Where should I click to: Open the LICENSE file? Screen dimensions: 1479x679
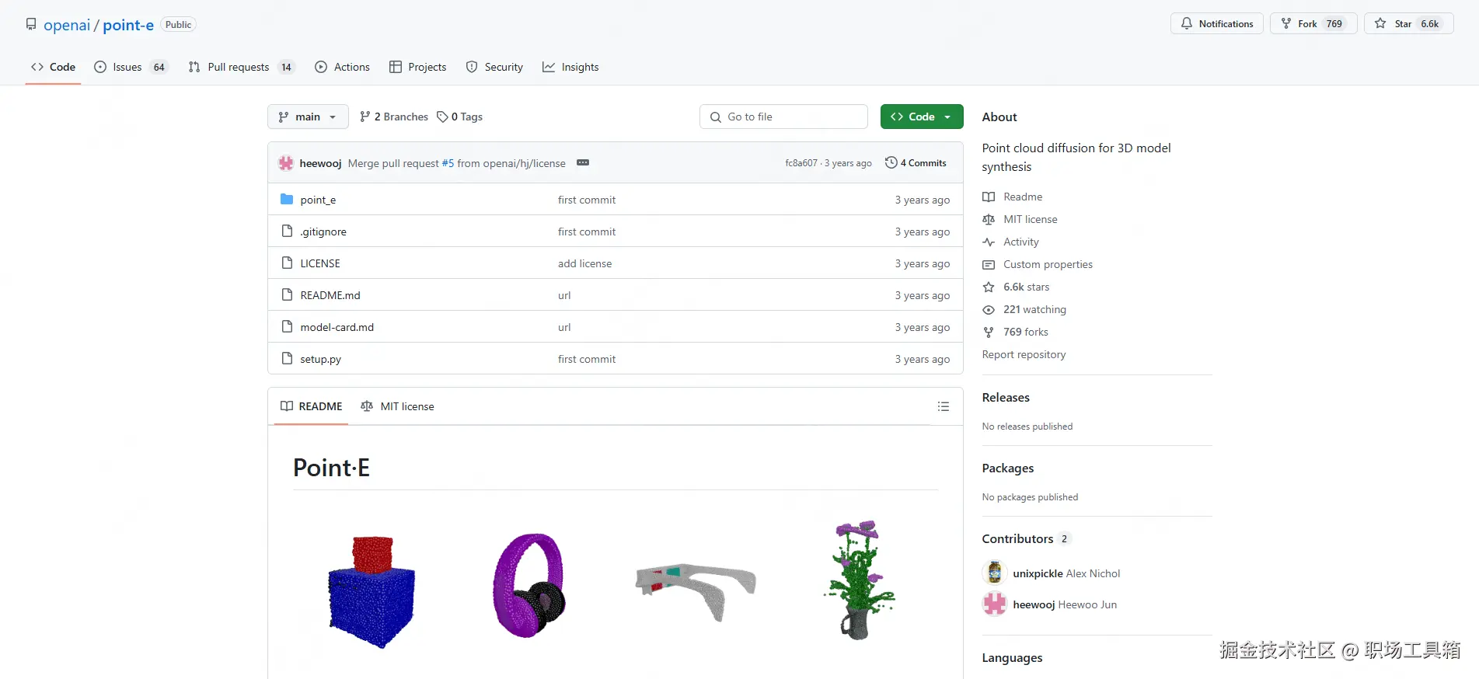[x=320, y=263]
